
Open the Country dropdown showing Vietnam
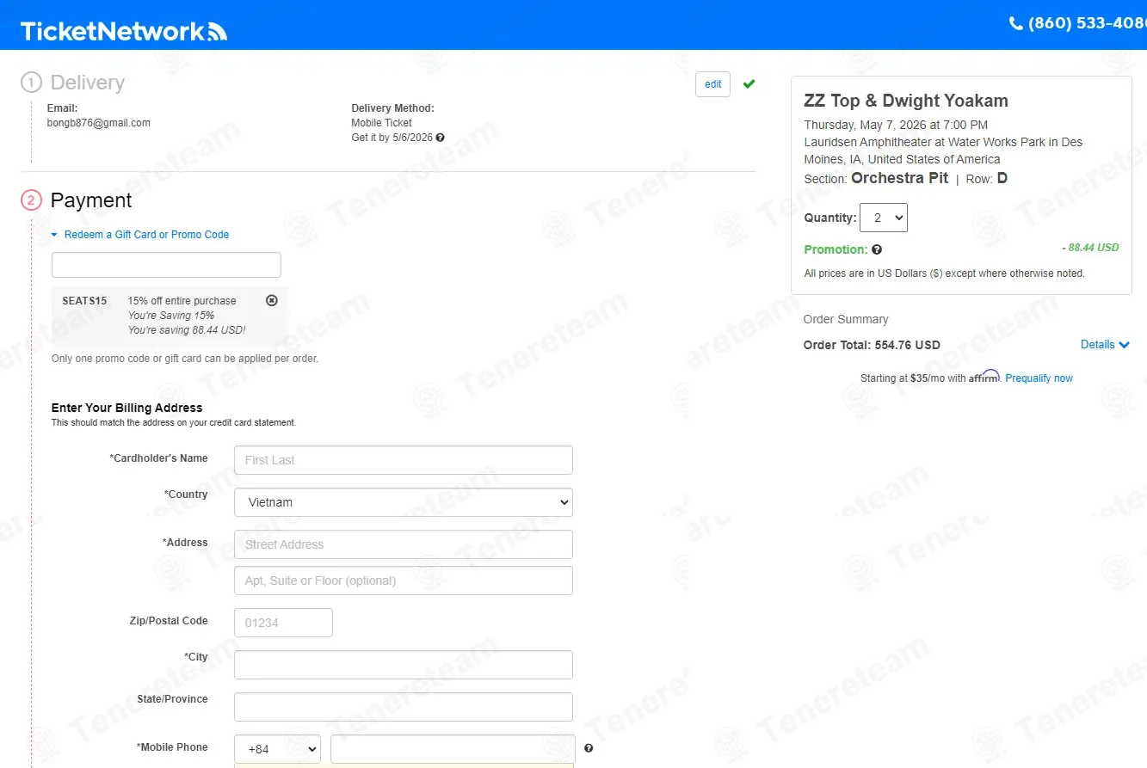[403, 502]
